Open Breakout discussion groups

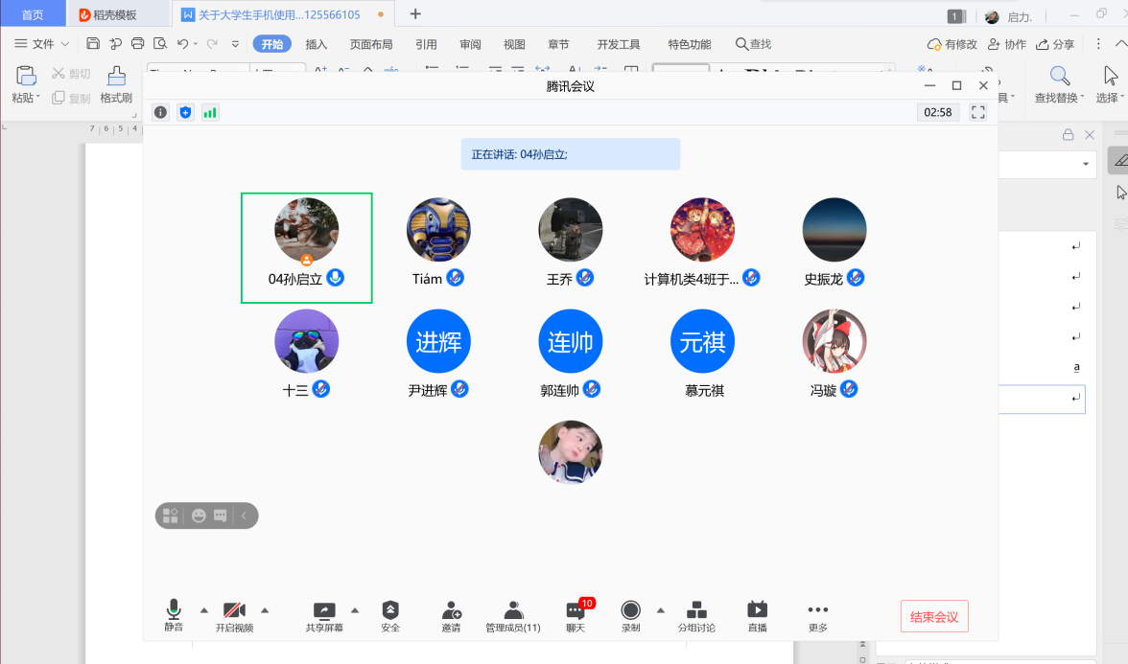(x=696, y=615)
